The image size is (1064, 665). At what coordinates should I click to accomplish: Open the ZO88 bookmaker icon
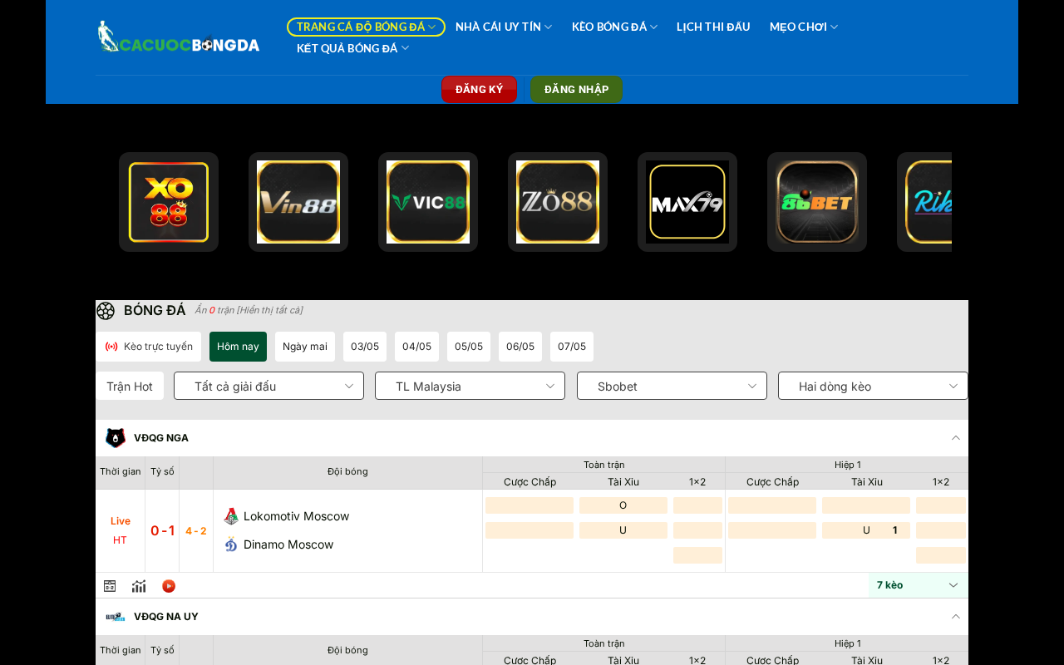coord(558,202)
